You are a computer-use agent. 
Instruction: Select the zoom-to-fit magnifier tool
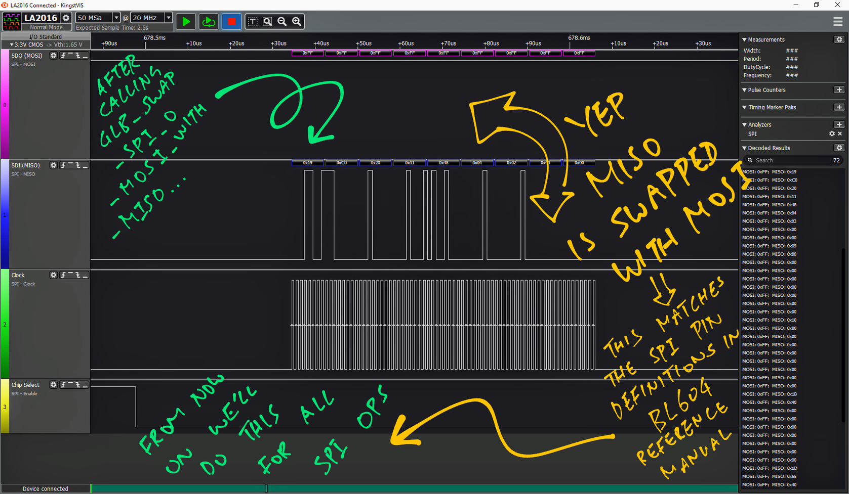point(267,21)
